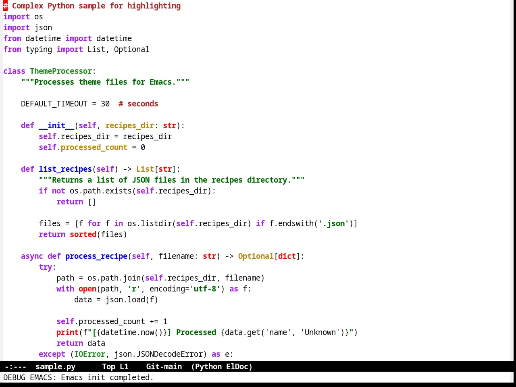Click 'IOError' exception name
This screenshot has height=387, width=516.
click(x=89, y=354)
